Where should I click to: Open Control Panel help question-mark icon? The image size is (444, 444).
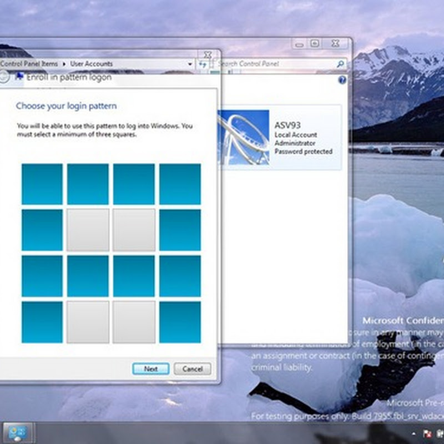342,80
